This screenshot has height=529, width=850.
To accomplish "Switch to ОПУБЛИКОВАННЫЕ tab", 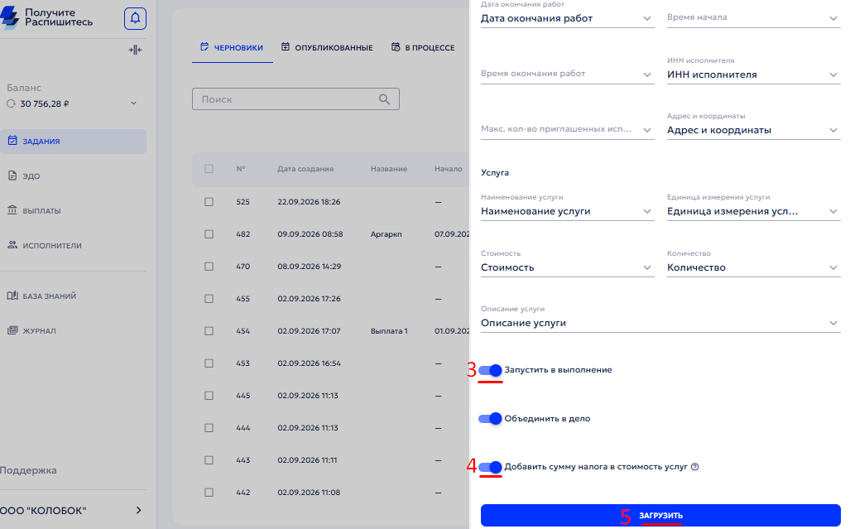I will 327,48.
